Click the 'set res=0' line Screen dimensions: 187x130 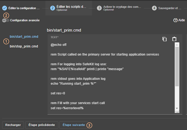tap(58, 93)
